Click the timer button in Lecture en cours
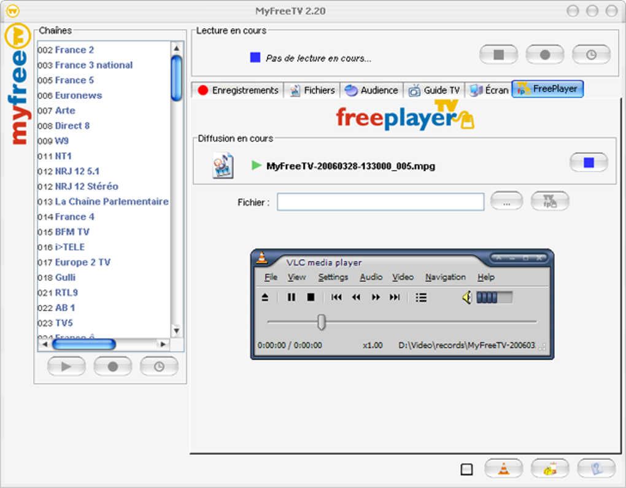 pos(591,54)
